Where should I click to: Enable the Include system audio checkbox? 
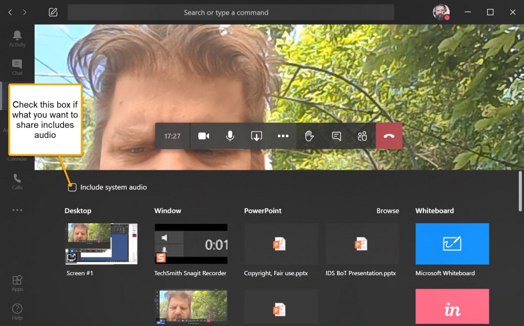[x=72, y=187]
